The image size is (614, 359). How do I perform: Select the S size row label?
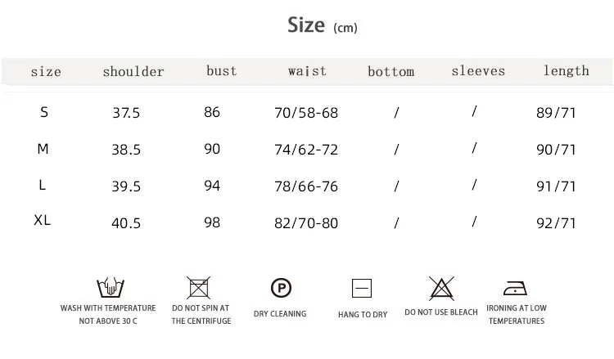click(44, 112)
